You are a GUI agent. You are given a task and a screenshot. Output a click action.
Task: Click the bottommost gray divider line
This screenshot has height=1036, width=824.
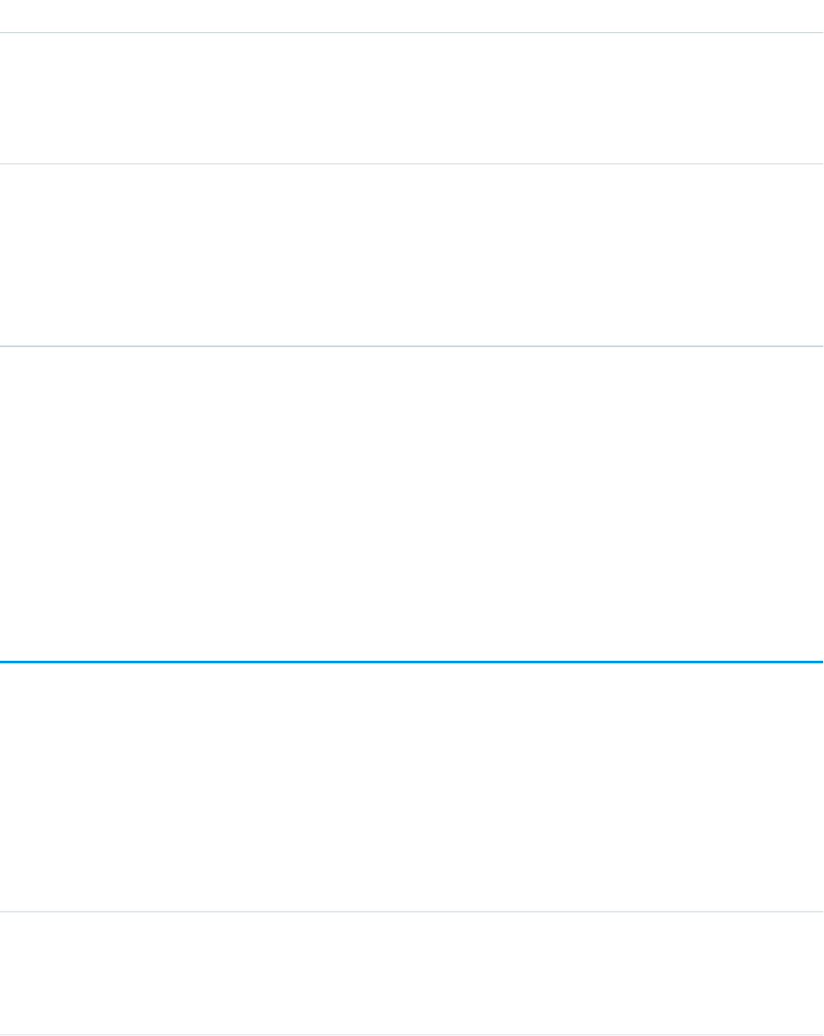(x=412, y=1035)
